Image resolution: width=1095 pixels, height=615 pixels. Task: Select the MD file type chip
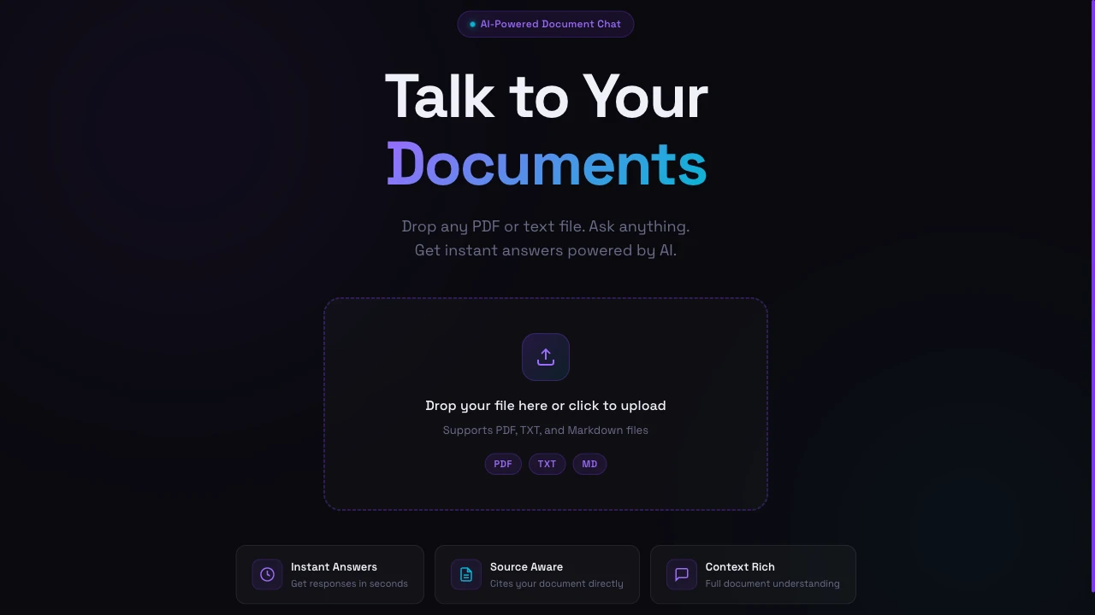click(x=589, y=464)
